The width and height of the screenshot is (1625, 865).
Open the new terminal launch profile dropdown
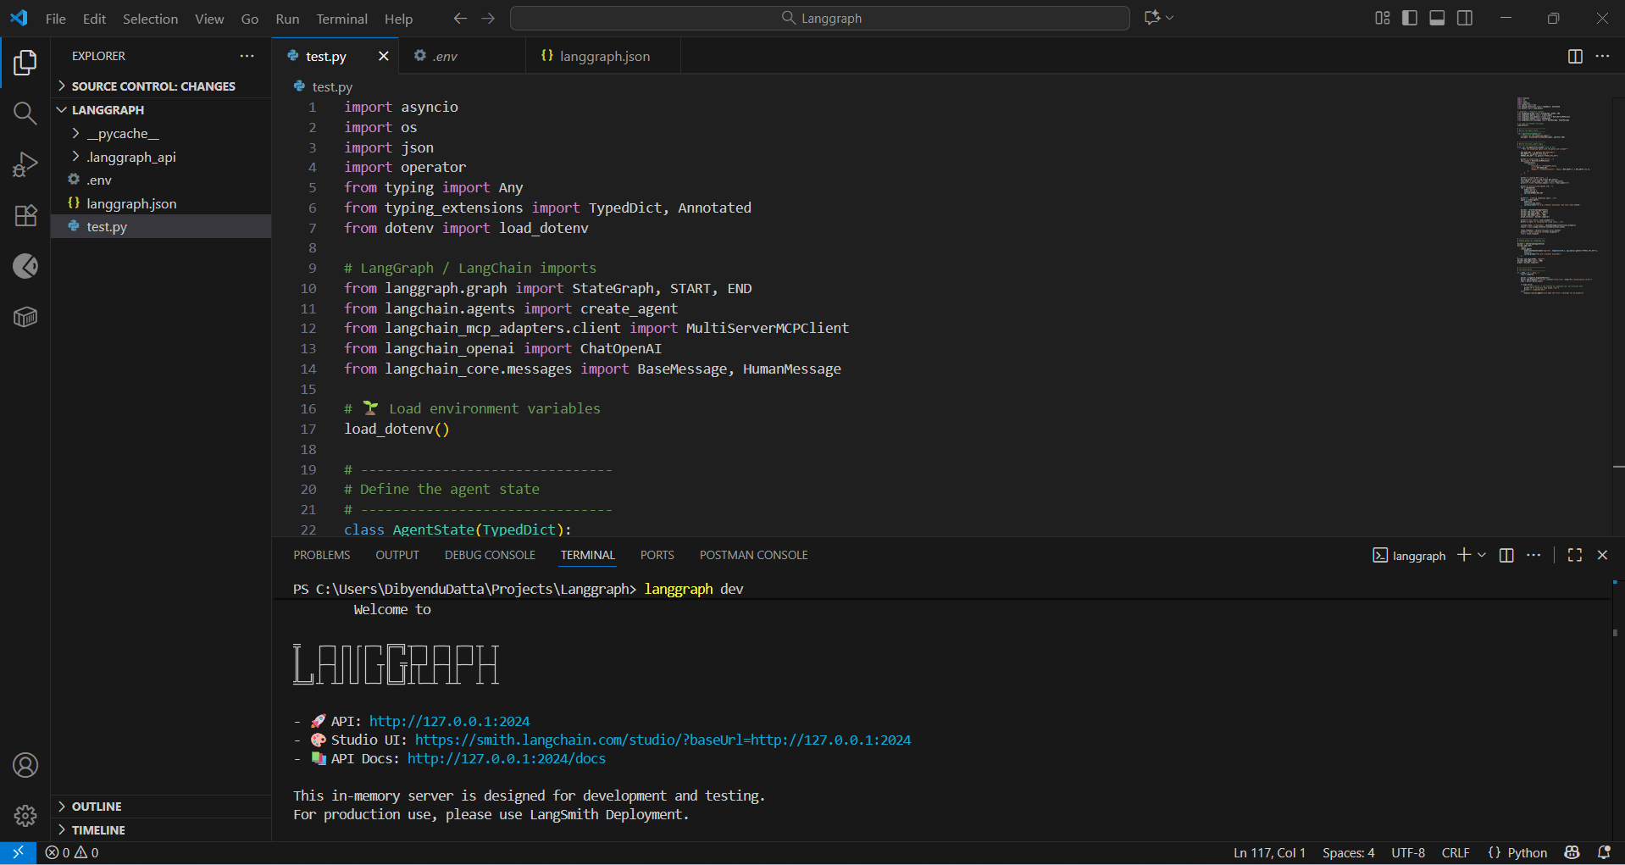point(1482,555)
